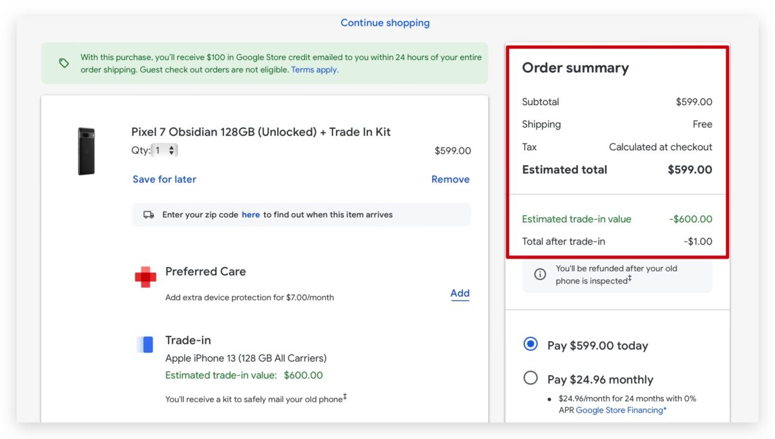Remove the Pixel 7 from cart
This screenshot has height=439, width=775.
tap(451, 179)
